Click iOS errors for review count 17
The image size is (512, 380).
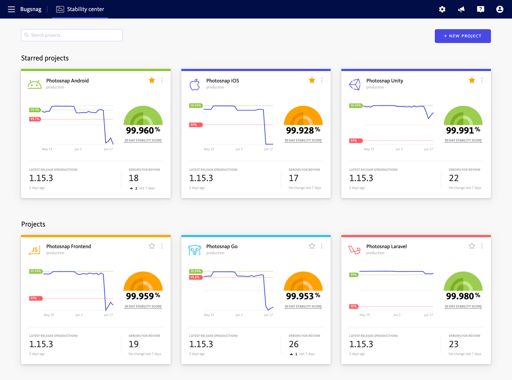(x=294, y=178)
